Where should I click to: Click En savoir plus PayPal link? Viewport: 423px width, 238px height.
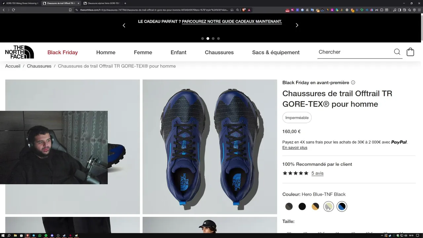295,147
